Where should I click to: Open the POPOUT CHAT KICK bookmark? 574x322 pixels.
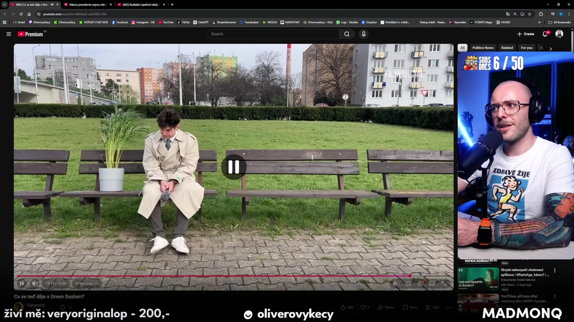click(x=93, y=22)
